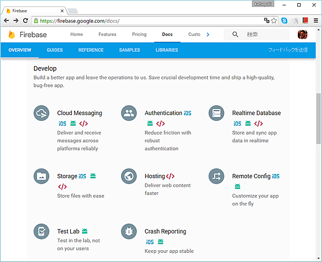Open web code docs for Authentication

160,123
